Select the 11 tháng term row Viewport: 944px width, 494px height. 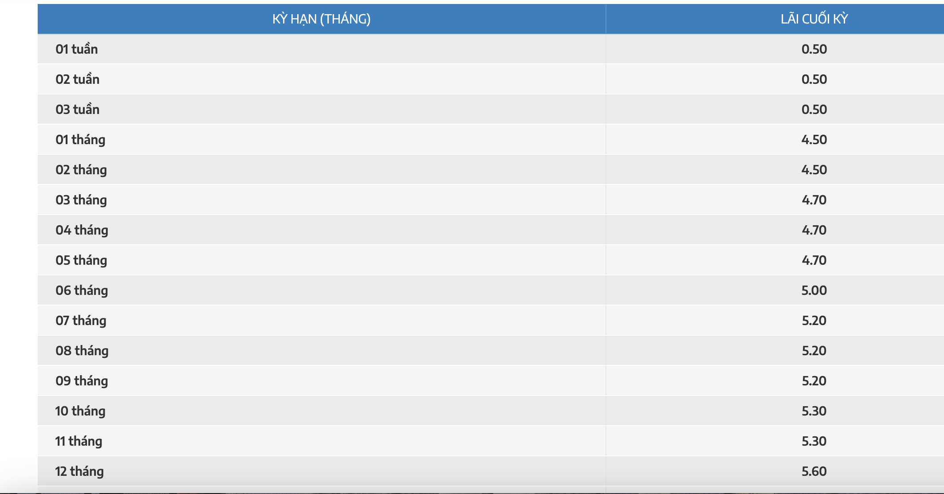coord(491,441)
